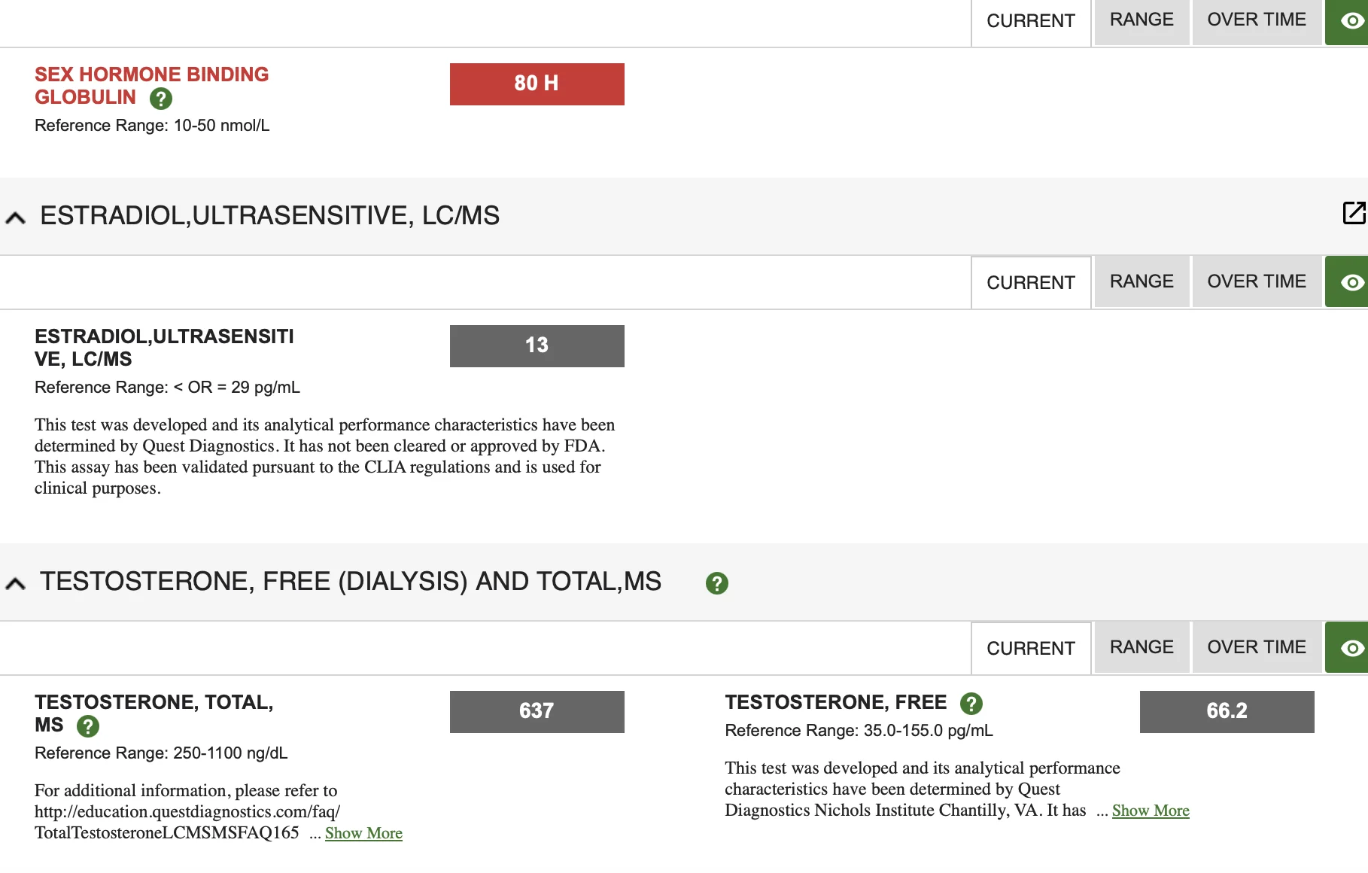This screenshot has width=1368, height=873.
Task: Click the Testosterone Free value 66.2
Action: [1227, 711]
